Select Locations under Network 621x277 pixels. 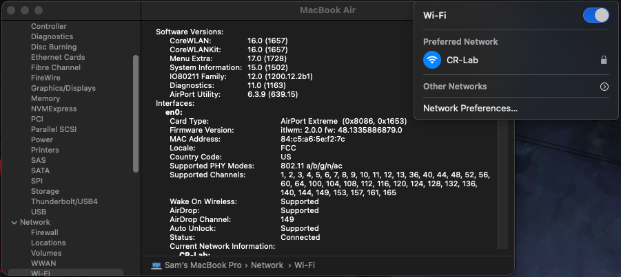pos(48,243)
